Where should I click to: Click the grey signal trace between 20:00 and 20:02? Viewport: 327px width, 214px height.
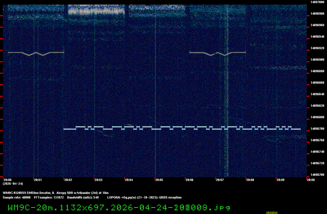coord(36,54)
